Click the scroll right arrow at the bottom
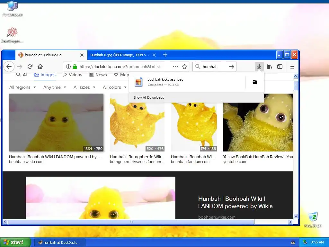 pyautogui.click(x=290, y=222)
